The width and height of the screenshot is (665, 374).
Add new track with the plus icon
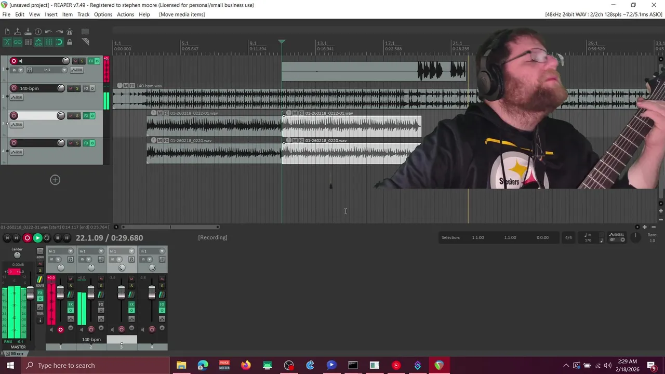55,180
